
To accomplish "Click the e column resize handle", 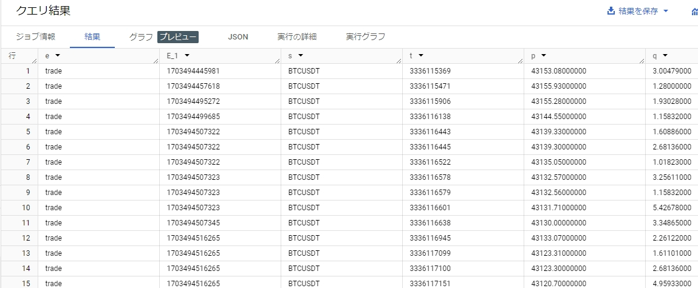I will (x=156, y=61).
